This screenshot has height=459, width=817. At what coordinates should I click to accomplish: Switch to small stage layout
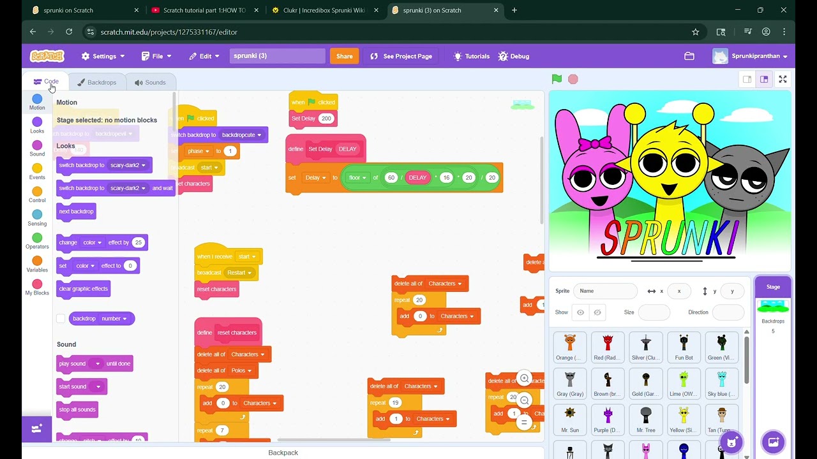tap(747, 79)
